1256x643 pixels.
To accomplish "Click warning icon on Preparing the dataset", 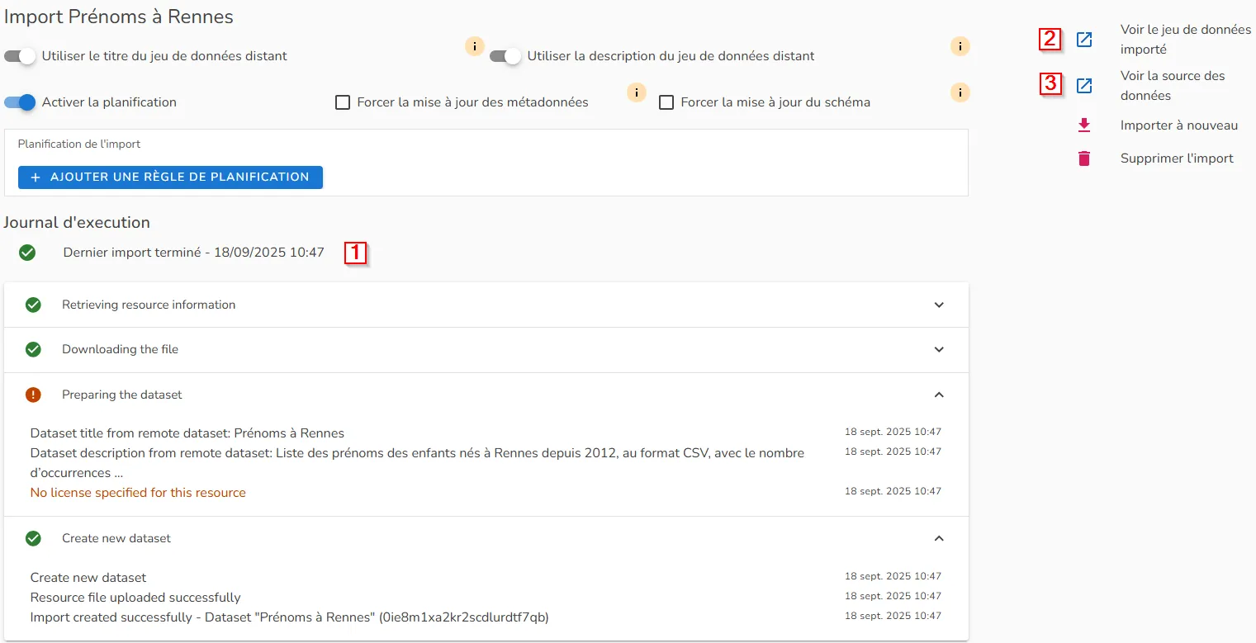I will pyautogui.click(x=33, y=395).
